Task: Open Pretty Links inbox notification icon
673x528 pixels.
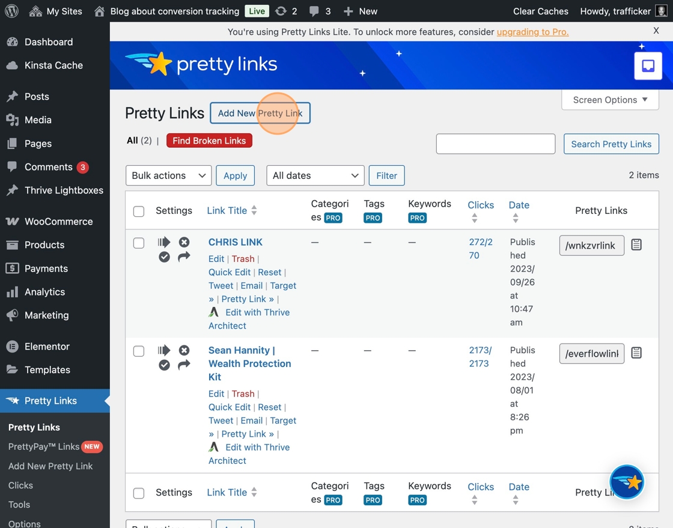Action: pyautogui.click(x=648, y=65)
